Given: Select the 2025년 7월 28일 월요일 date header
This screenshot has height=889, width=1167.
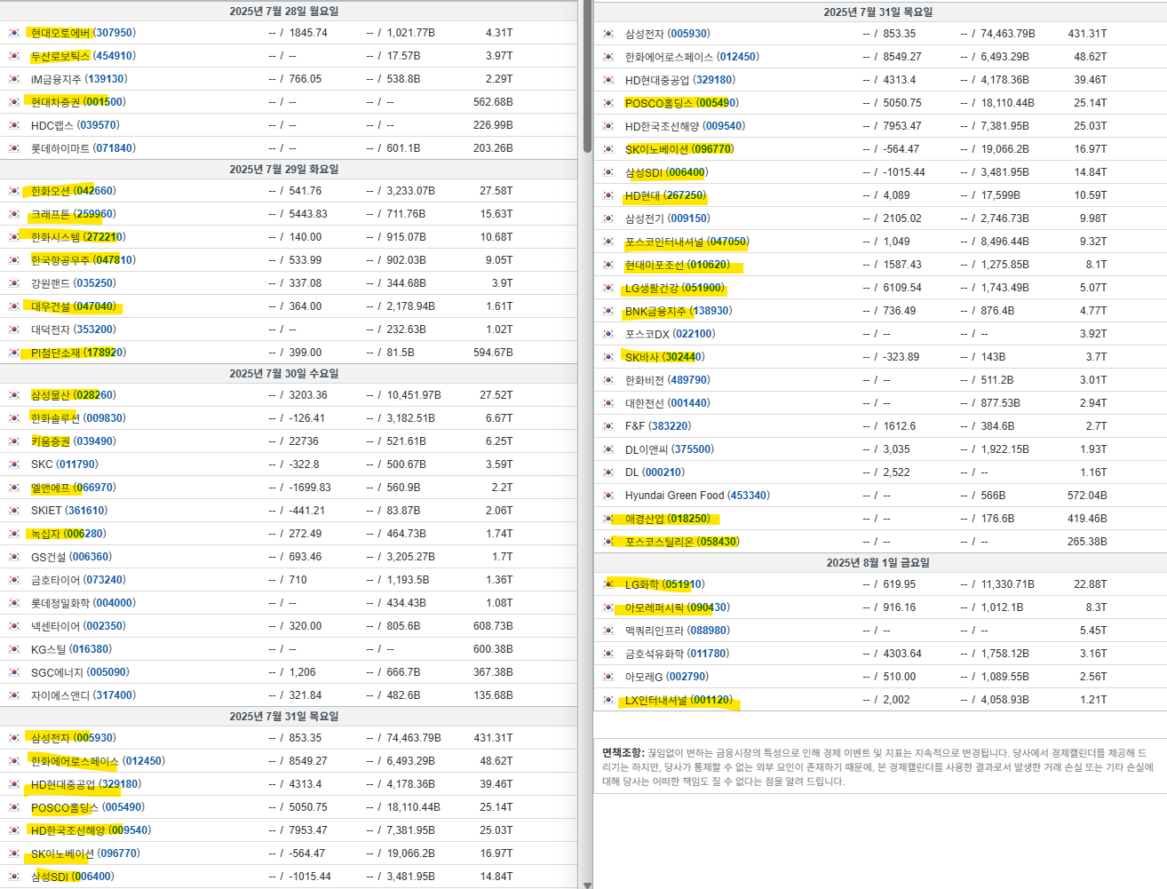Looking at the screenshot, I should click(284, 12).
